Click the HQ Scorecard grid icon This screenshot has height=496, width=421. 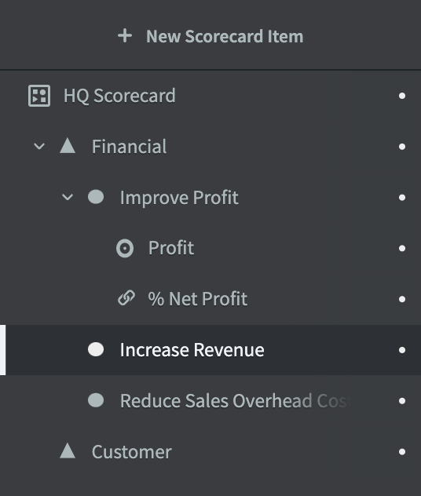(39, 96)
